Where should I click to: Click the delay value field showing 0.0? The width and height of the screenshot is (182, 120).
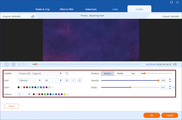pyautogui.click(x=164, y=87)
